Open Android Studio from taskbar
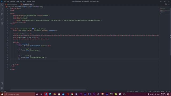 click(116, 94)
